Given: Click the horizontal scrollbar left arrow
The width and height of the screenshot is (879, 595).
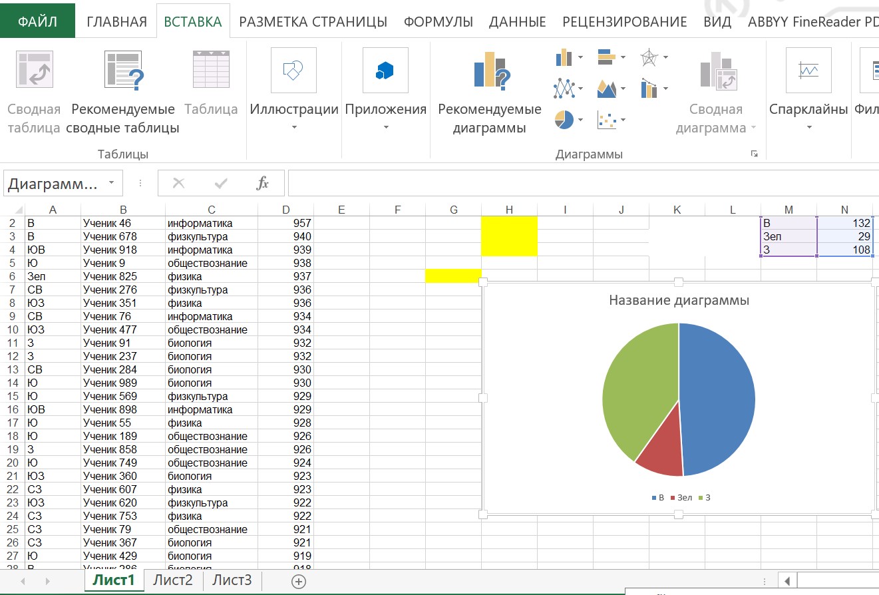Looking at the screenshot, I should [x=787, y=581].
